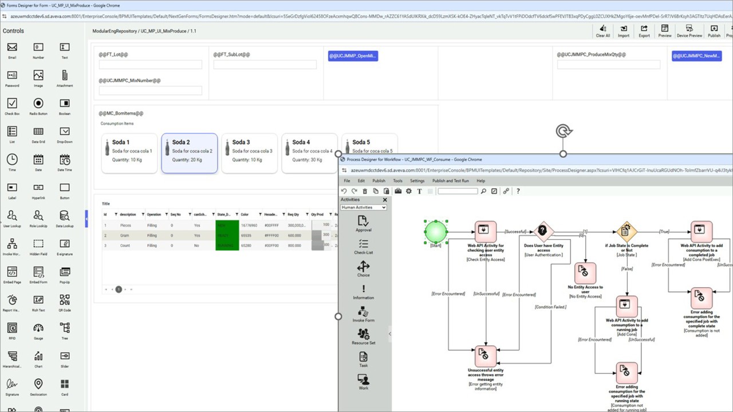This screenshot has height=412, width=733.
Task: Click the undo arrow in Process Designer toolbar
Action: coord(344,191)
